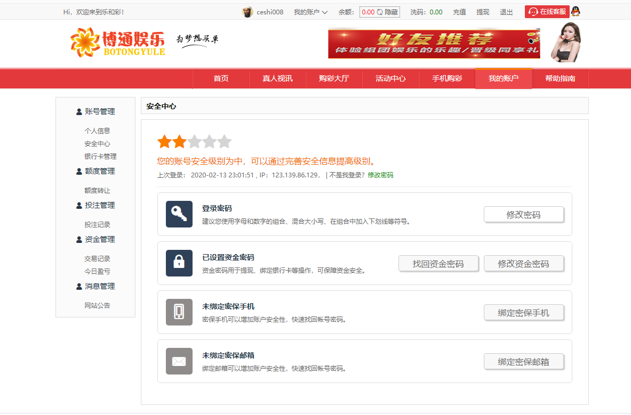Click the padlock icon for funds password
631x415 pixels.
179,263
